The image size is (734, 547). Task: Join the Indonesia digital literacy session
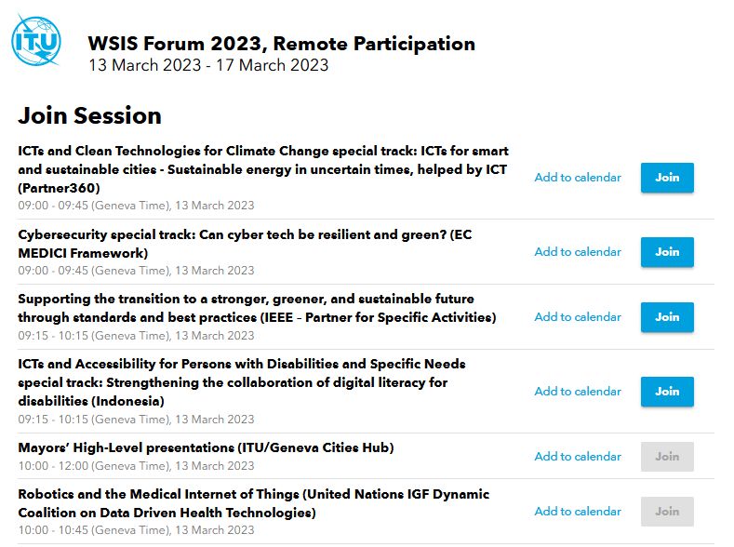click(667, 392)
